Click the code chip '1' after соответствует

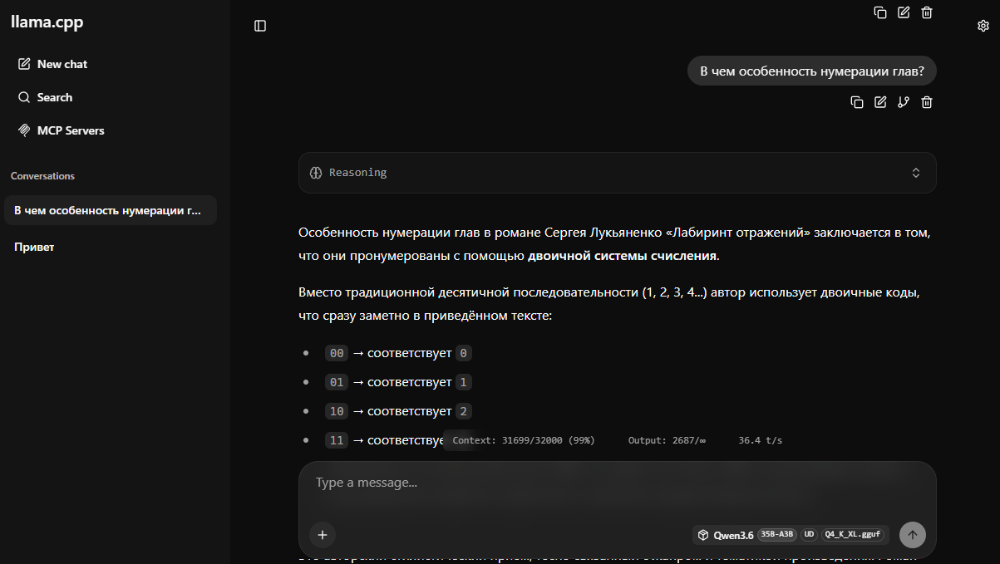tap(464, 382)
